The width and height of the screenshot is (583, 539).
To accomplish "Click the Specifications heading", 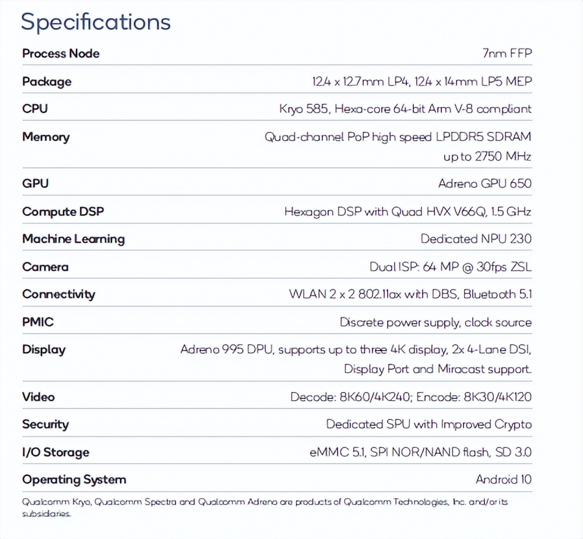I will (96, 22).
